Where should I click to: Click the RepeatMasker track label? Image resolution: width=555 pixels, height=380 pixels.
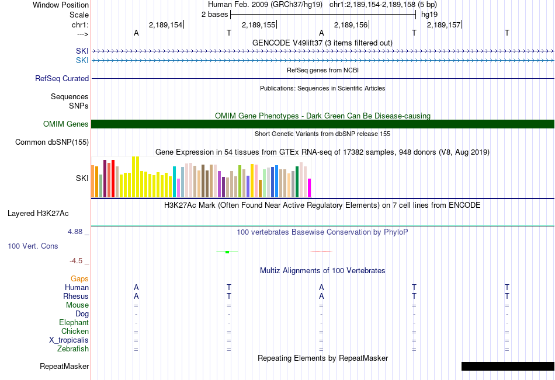pyautogui.click(x=64, y=366)
